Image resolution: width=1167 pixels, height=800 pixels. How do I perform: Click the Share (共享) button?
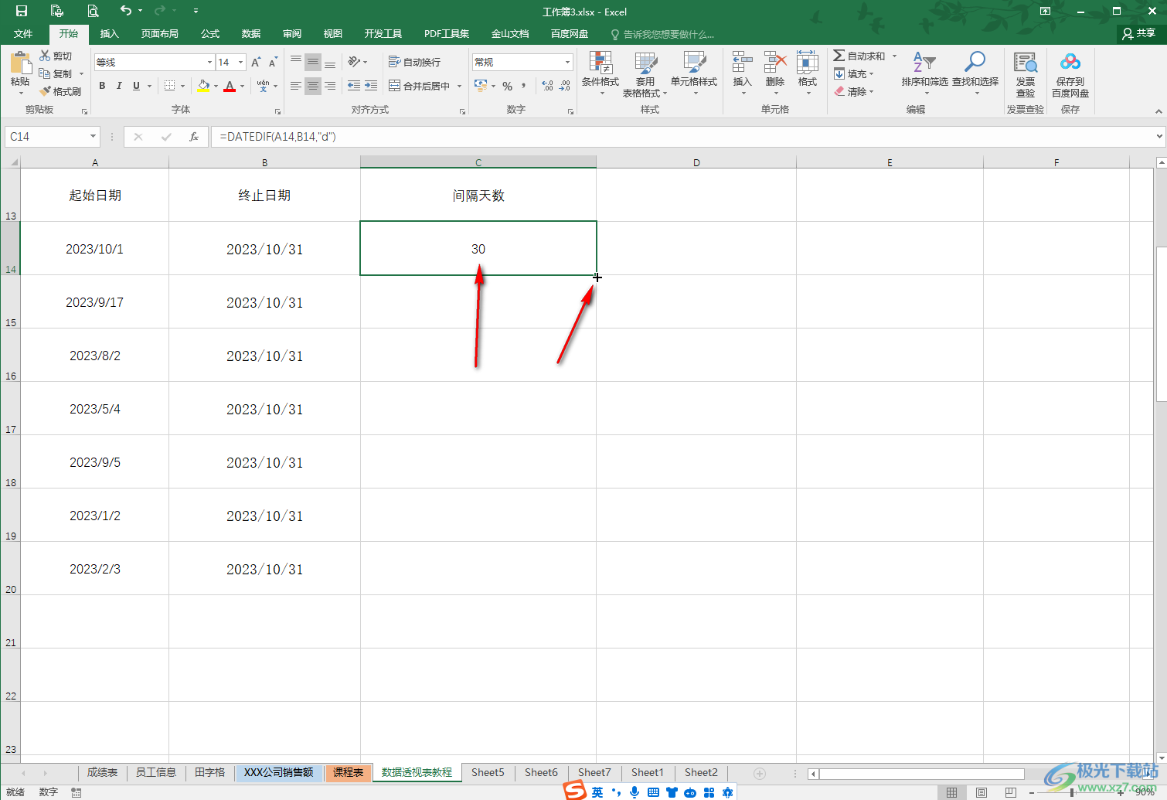pos(1139,33)
